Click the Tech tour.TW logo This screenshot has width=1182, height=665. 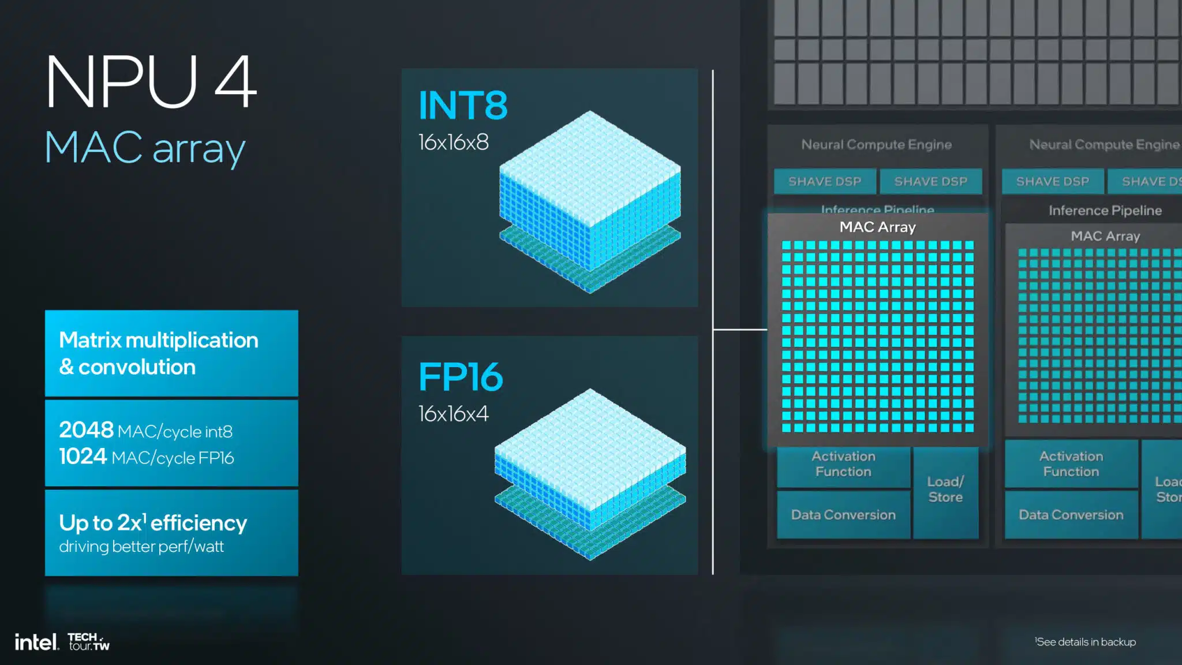tap(88, 642)
